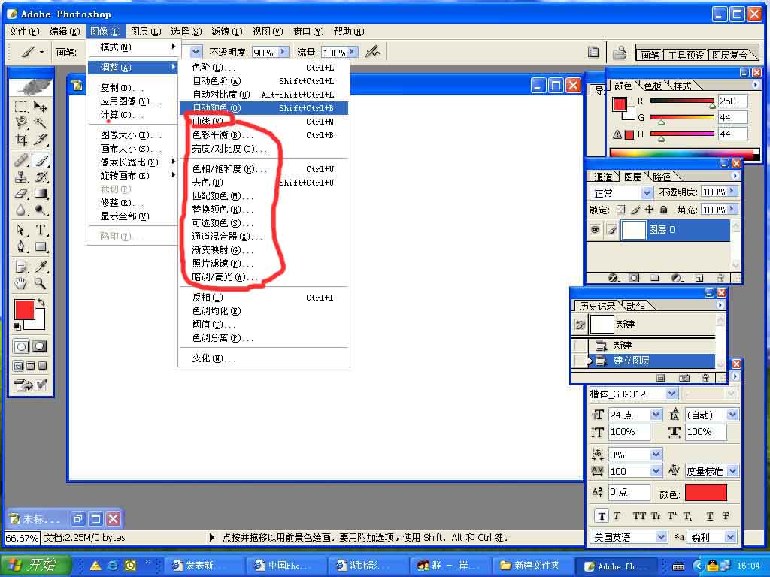Toggle lock all for the layer
Viewport: 770px width, 577px height.
[x=663, y=210]
